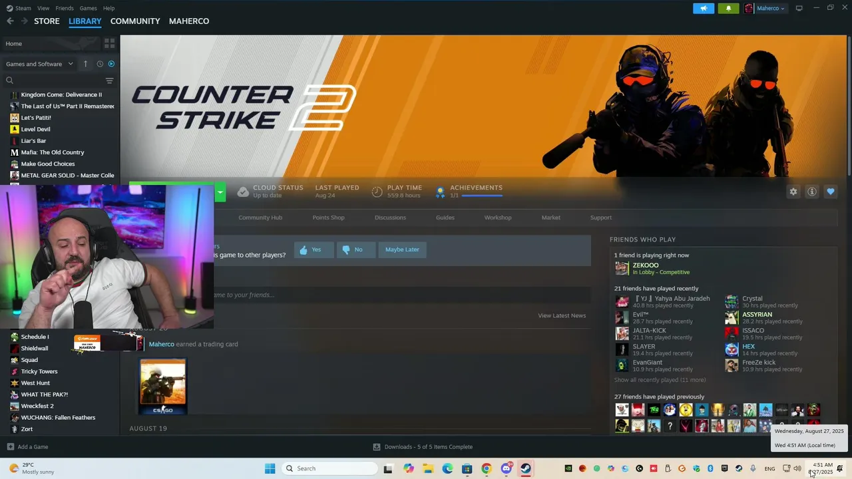Open Google Chrome from the taskbar
The width and height of the screenshot is (852, 479).
(x=487, y=468)
